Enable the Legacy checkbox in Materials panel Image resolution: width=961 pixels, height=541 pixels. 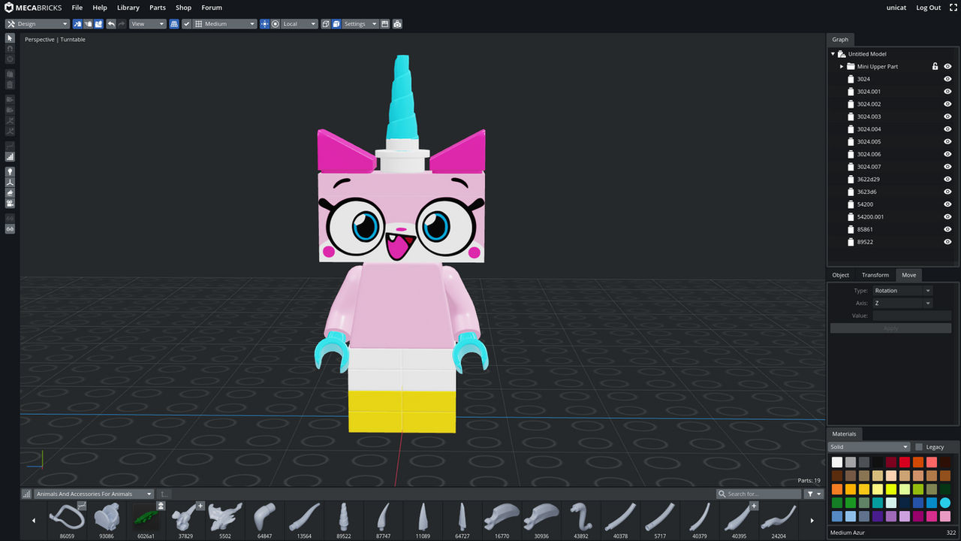920,446
